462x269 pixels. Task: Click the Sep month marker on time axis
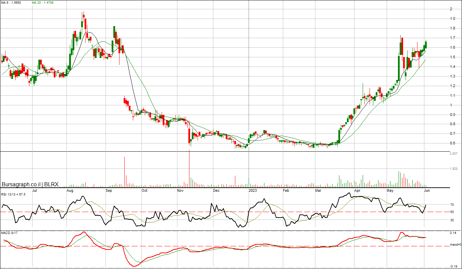109,190
